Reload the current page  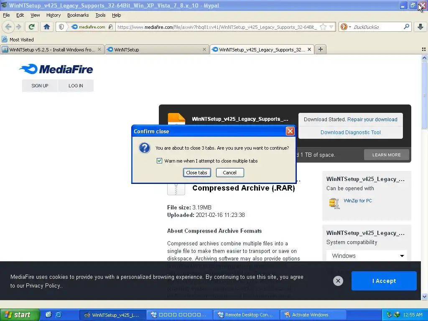point(31,27)
